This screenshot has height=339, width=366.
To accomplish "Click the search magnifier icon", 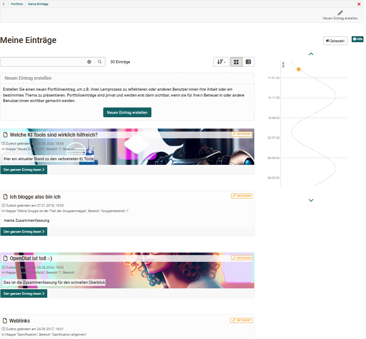I will click(x=100, y=62).
